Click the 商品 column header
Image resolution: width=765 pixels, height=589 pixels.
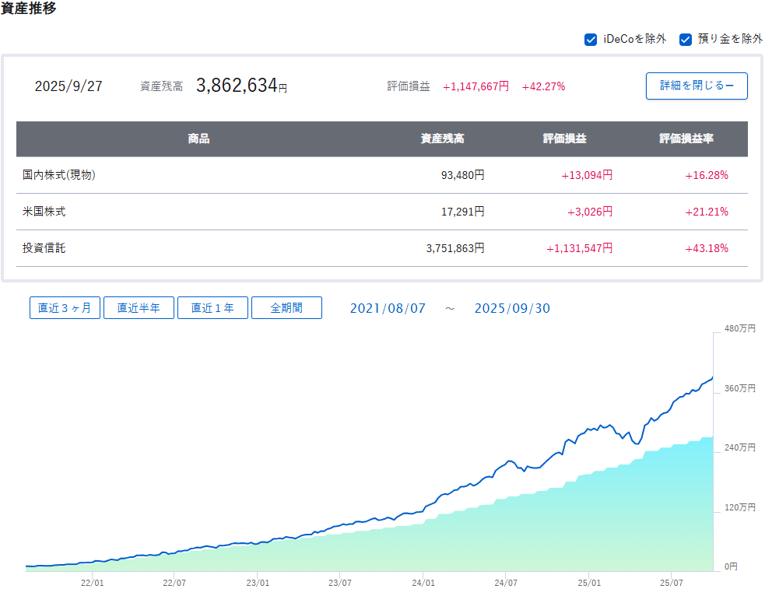(x=198, y=139)
